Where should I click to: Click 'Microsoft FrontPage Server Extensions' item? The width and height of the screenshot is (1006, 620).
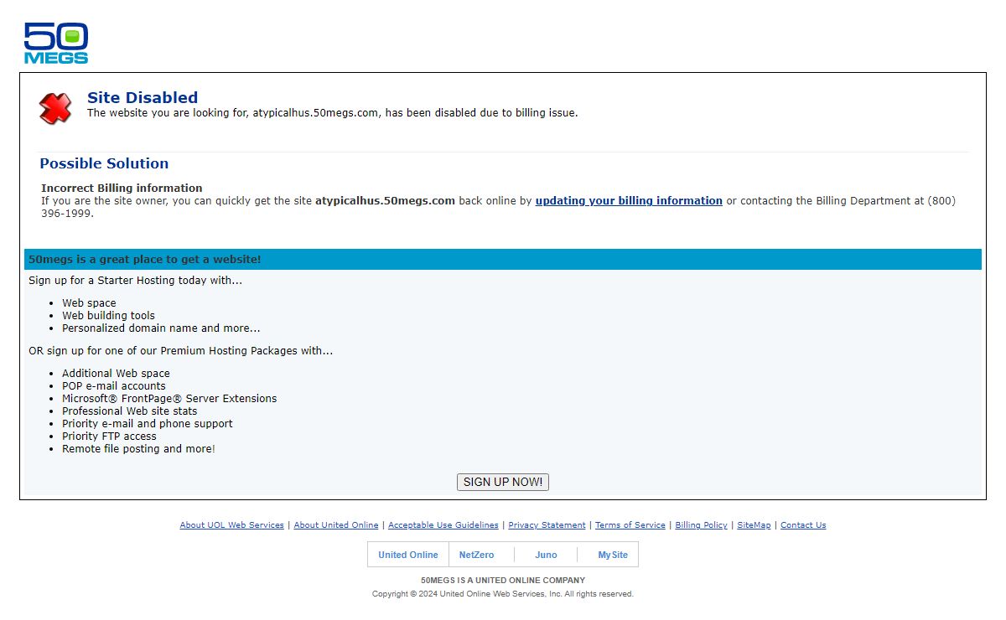169,399
